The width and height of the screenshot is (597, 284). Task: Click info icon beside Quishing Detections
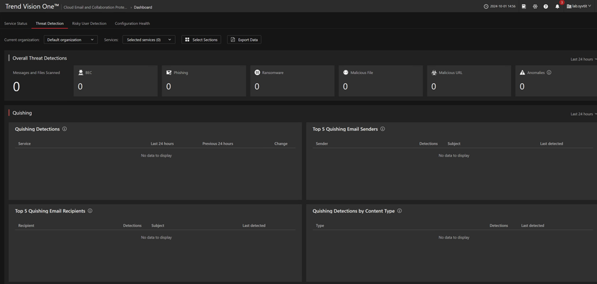pyautogui.click(x=64, y=129)
